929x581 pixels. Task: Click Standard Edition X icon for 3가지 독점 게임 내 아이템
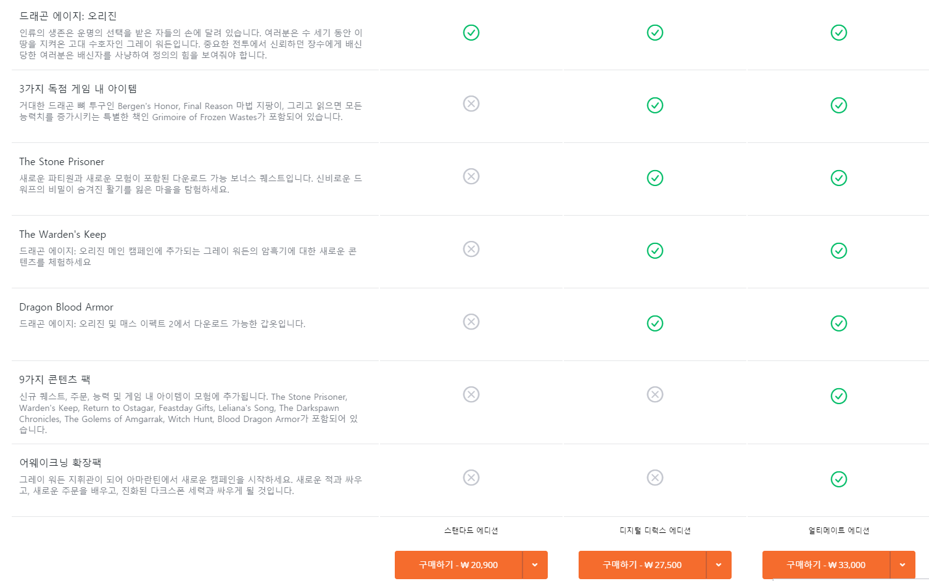coord(471,104)
